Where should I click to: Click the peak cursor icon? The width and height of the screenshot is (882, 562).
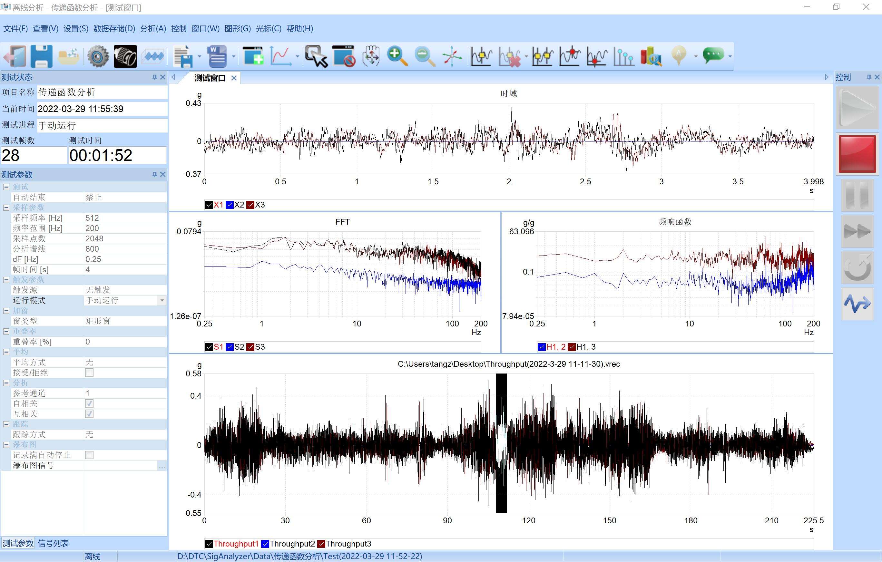(570, 56)
